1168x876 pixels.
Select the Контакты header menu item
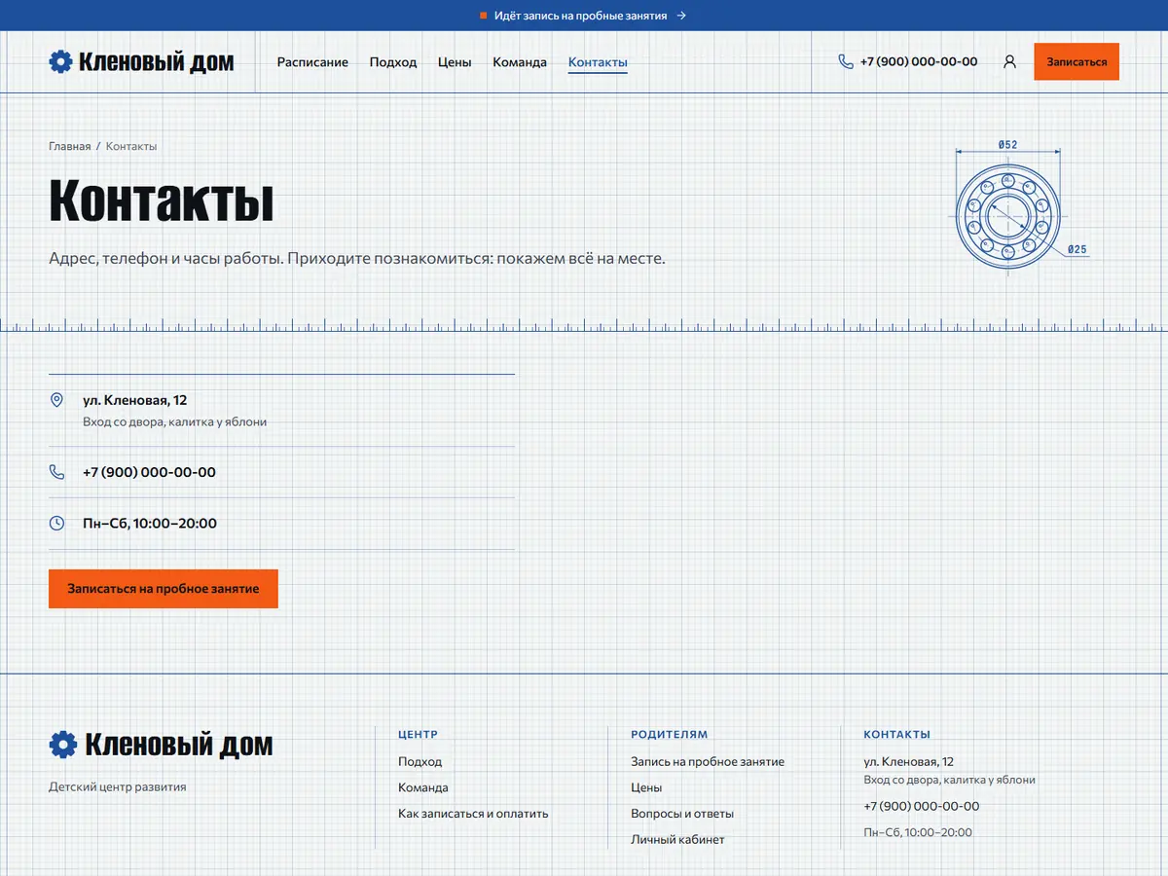[598, 62]
